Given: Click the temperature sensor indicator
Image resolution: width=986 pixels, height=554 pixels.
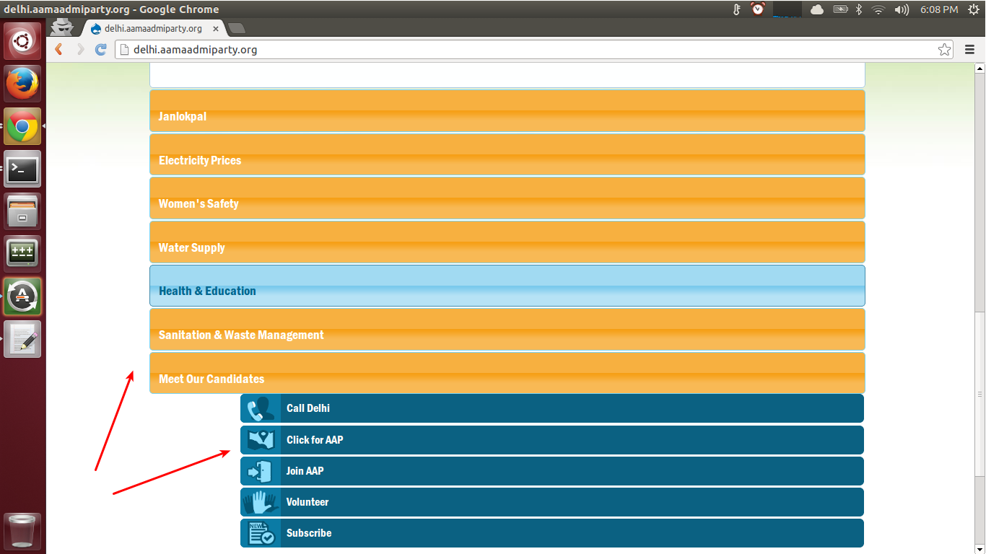Looking at the screenshot, I should point(737,9).
